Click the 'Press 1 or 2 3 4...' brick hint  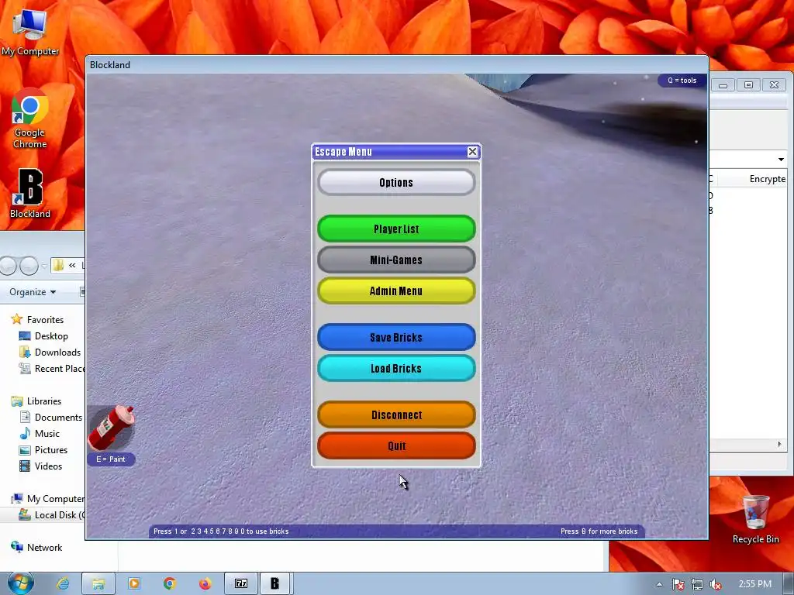coord(221,531)
